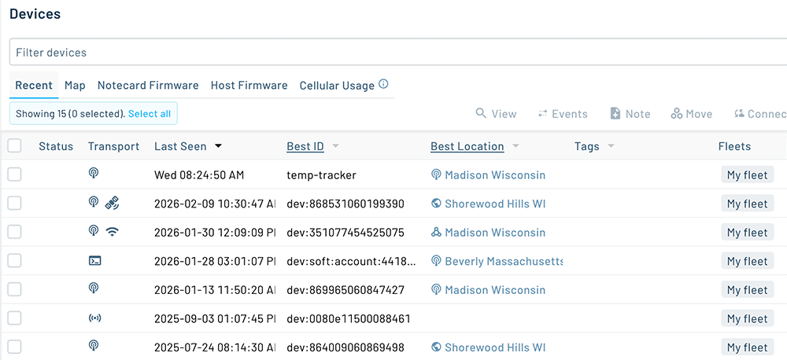Click cellular icon in dev:351077454525075 row
The height and width of the screenshot is (360, 787).
(94, 230)
